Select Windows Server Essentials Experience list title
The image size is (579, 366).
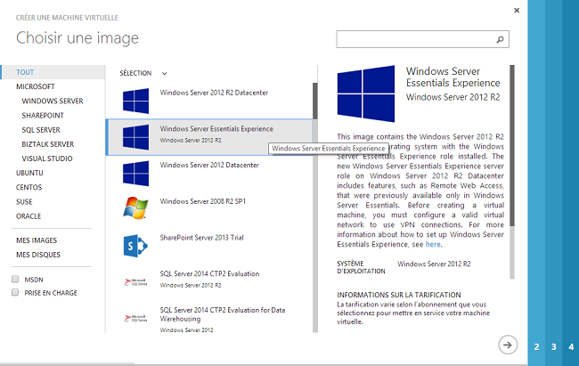coord(216,129)
